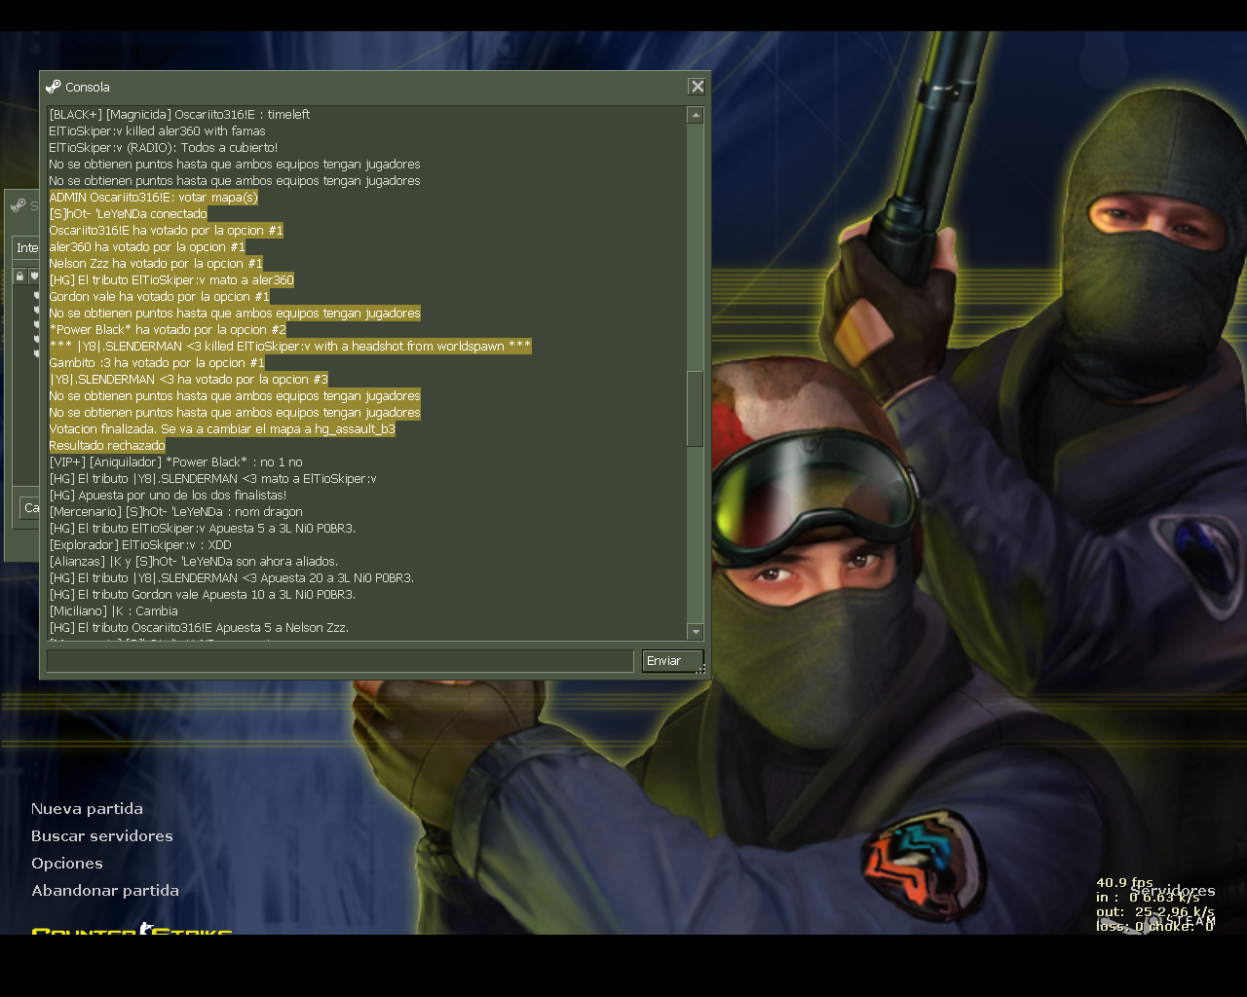Viewport: 1247px width, 997px height.
Task: Click line '*Power Black* ha votado por la opcion #2'
Action: point(168,330)
